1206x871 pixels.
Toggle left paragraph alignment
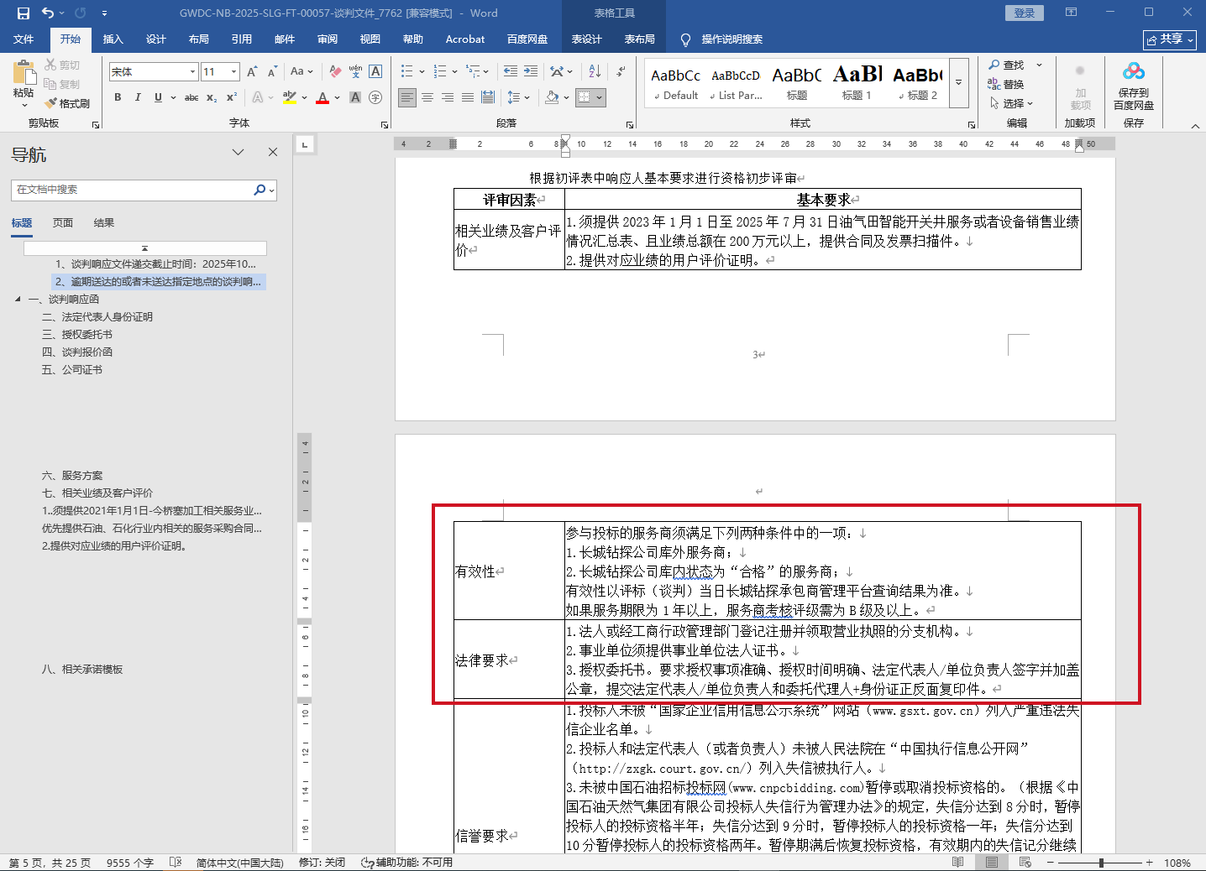(407, 97)
